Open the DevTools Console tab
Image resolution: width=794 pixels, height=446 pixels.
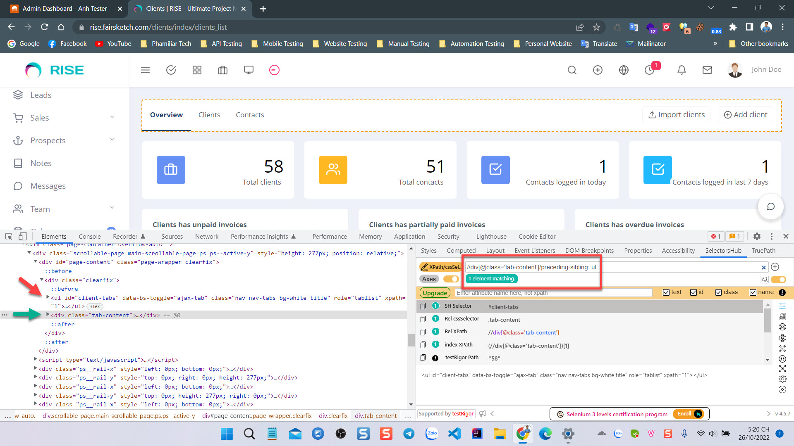[x=90, y=236]
